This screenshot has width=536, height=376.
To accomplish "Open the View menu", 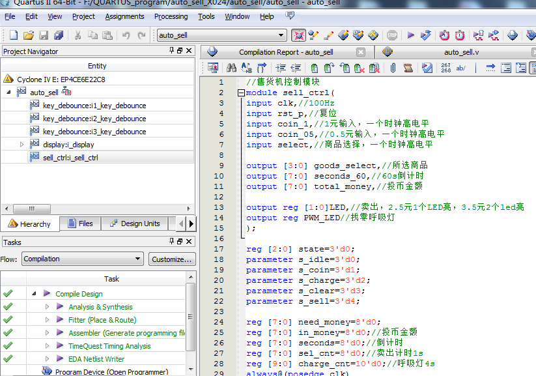I will click(55, 16).
